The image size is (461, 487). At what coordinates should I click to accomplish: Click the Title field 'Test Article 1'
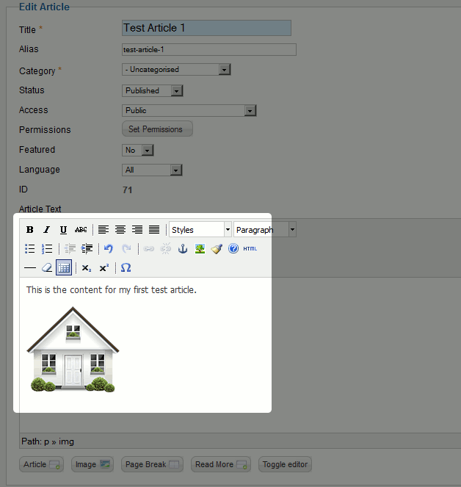(206, 28)
